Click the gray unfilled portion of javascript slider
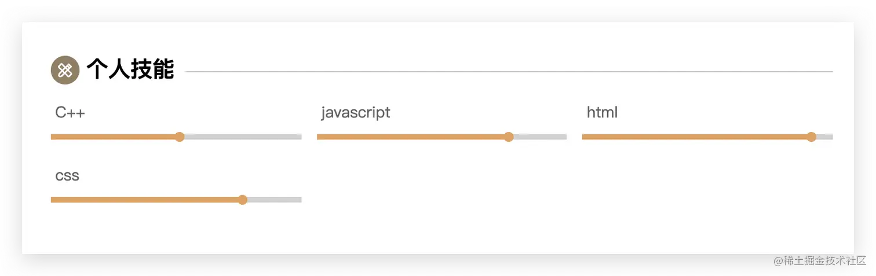Viewport: 876px width, 276px height. tap(540, 137)
